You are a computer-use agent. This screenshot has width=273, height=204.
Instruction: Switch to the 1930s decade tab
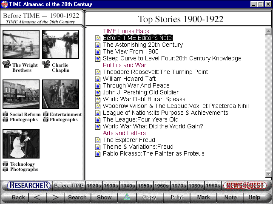tap(111, 186)
